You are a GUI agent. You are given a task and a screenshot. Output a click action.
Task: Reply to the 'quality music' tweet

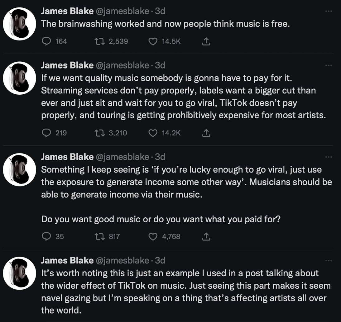point(46,133)
